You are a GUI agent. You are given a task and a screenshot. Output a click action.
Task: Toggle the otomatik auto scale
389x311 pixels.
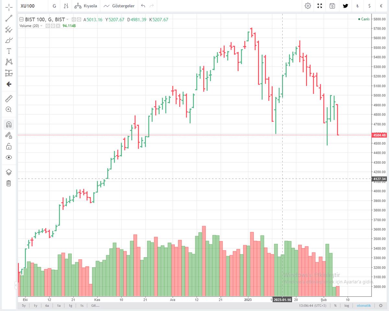(364, 305)
